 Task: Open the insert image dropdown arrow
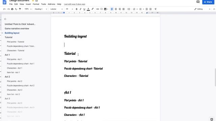click(x=108, y=9)
